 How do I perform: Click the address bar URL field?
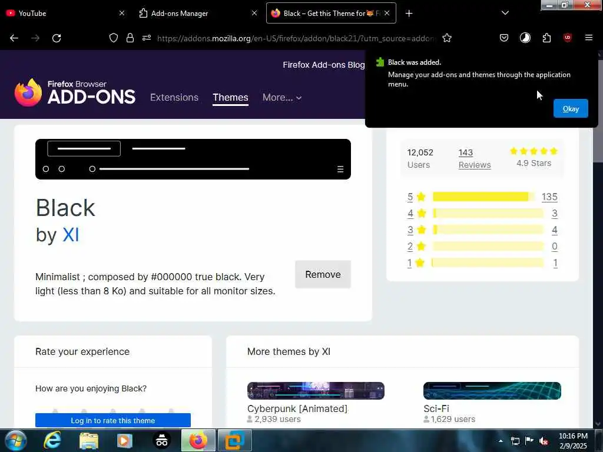point(296,38)
